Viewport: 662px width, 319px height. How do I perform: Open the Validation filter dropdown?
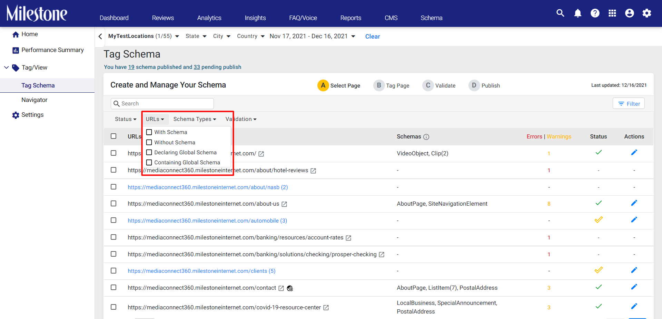tap(241, 119)
